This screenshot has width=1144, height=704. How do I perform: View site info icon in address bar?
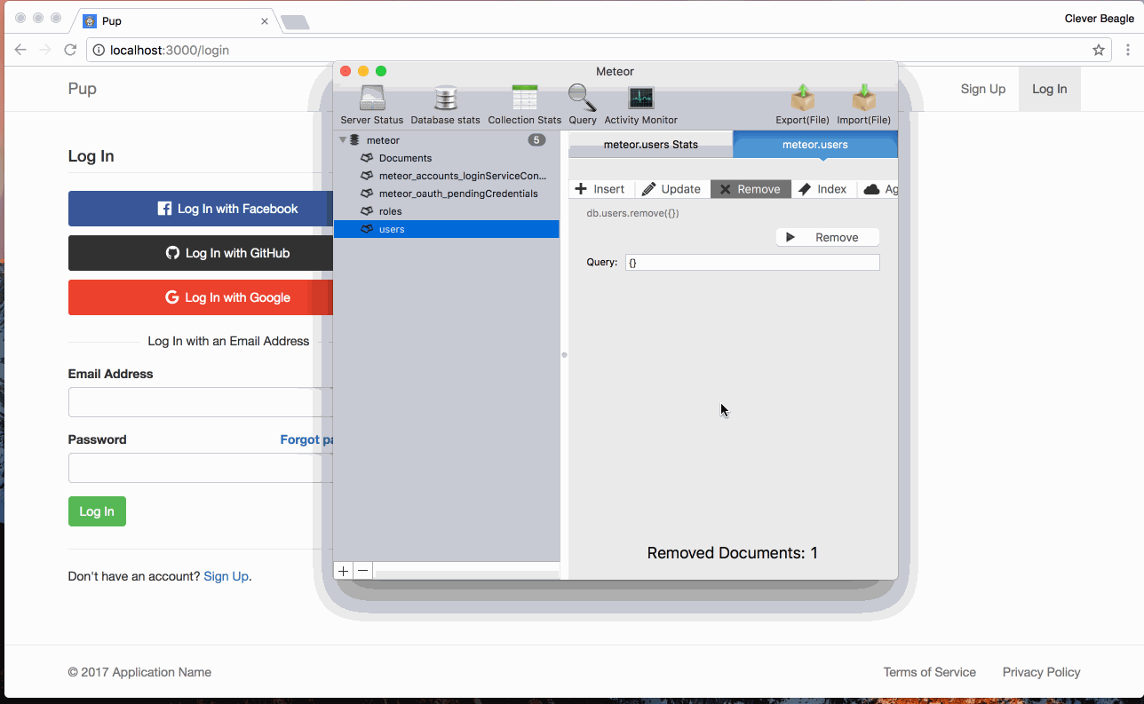(99, 50)
